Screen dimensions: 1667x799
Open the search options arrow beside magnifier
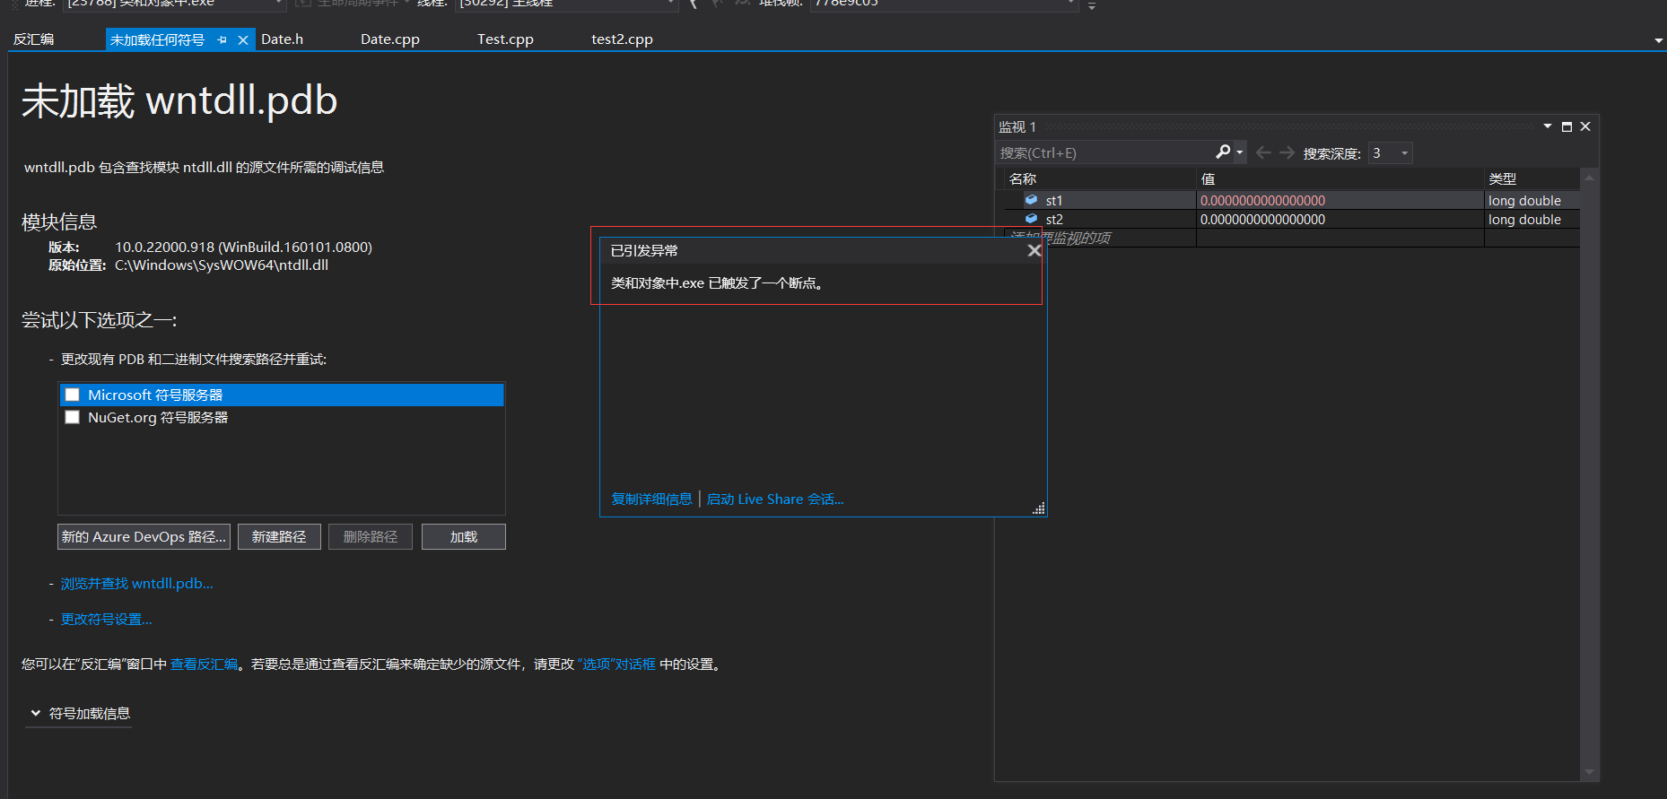[x=1240, y=152]
